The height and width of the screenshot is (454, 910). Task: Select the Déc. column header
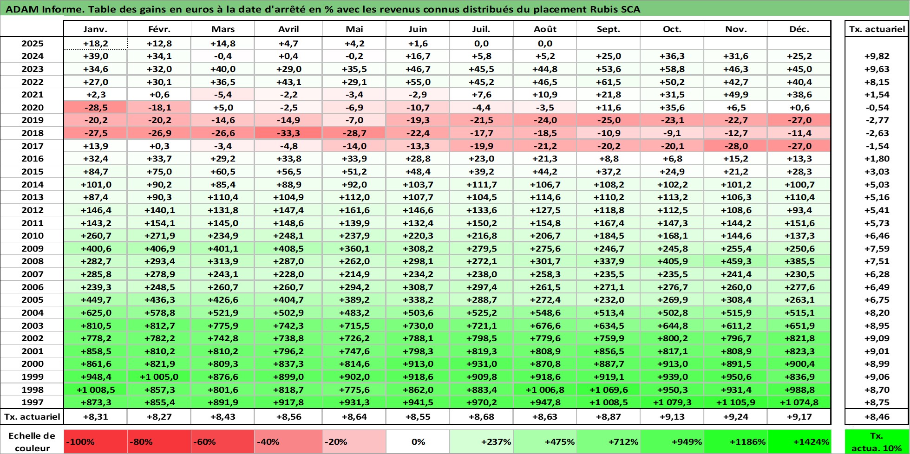coord(799,29)
